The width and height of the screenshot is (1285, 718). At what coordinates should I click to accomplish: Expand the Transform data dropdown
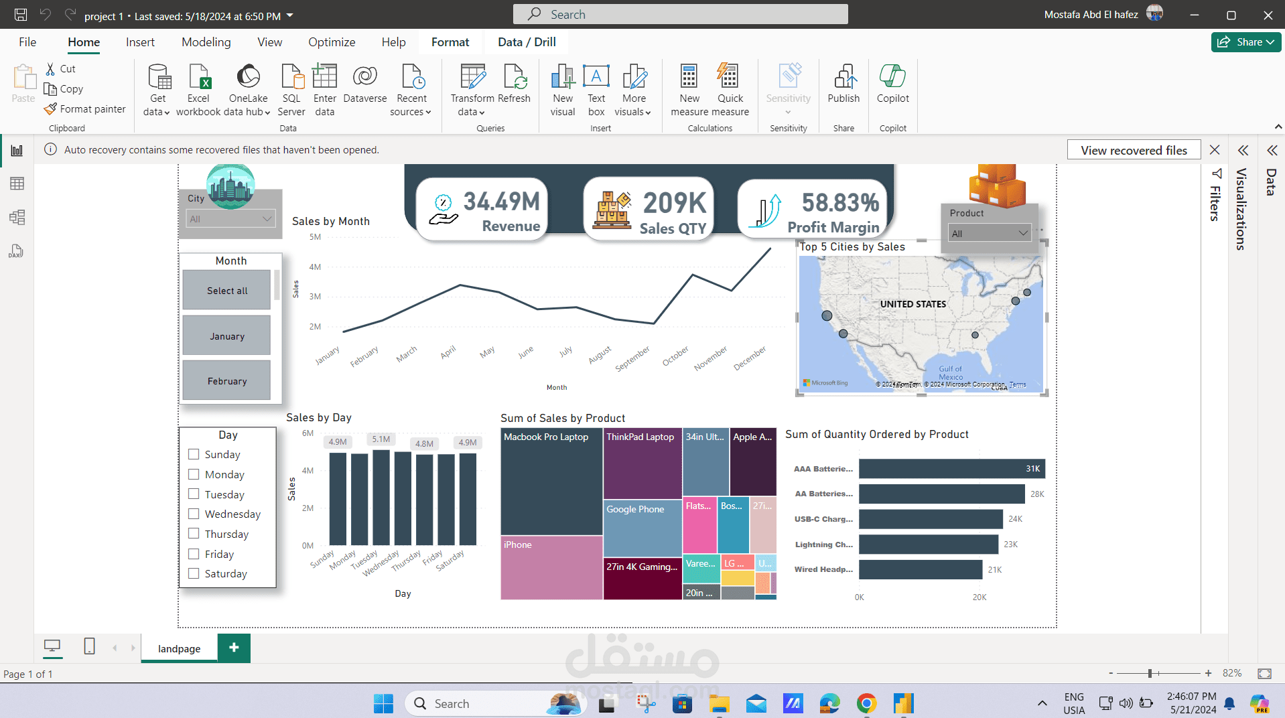tap(481, 112)
